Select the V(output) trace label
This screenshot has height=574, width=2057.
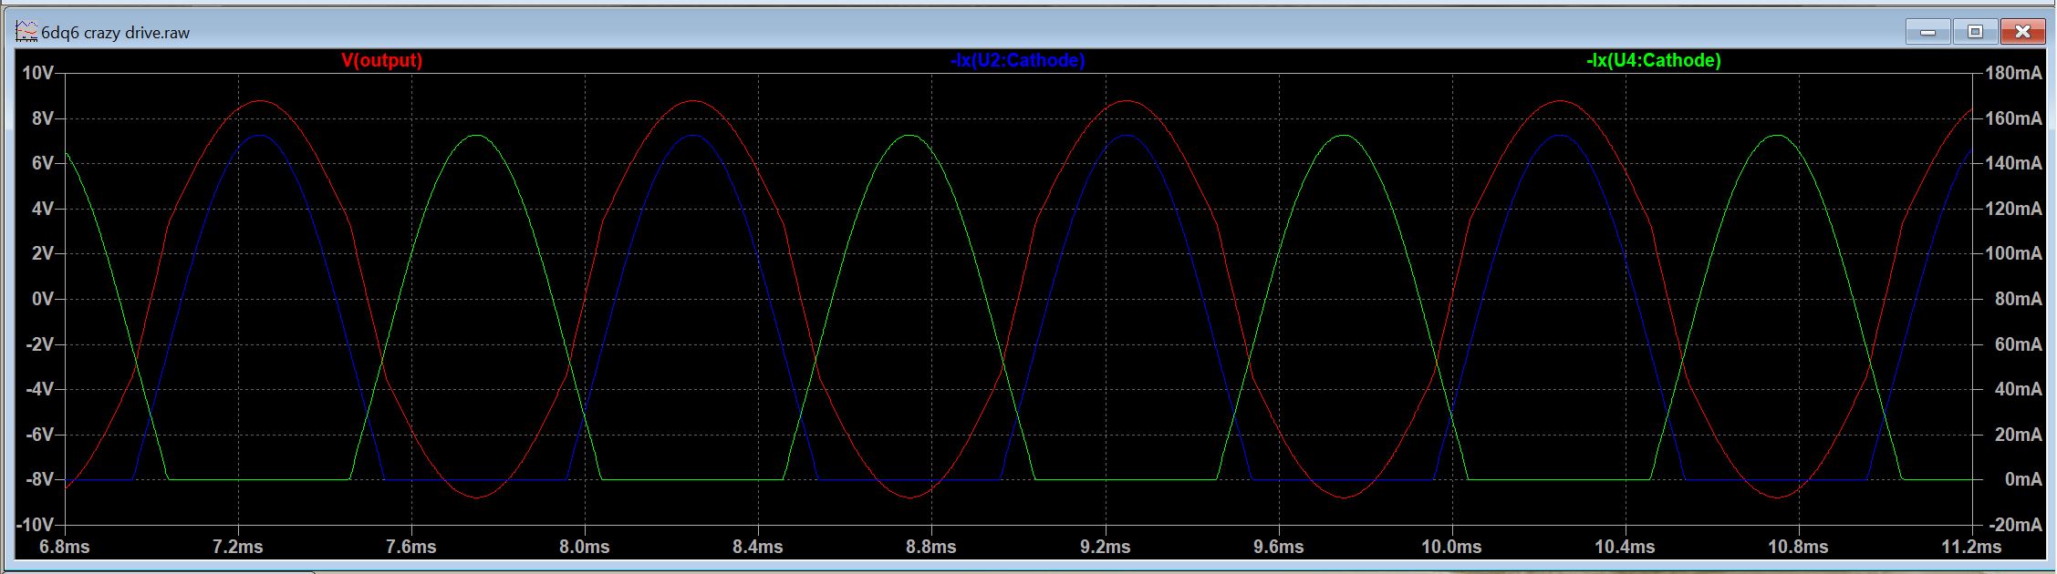(x=381, y=60)
